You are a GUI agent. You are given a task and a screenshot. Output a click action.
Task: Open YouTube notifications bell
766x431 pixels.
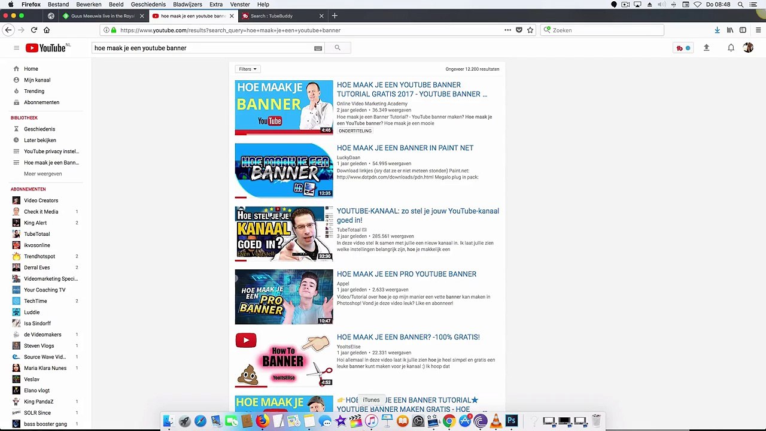tap(731, 48)
